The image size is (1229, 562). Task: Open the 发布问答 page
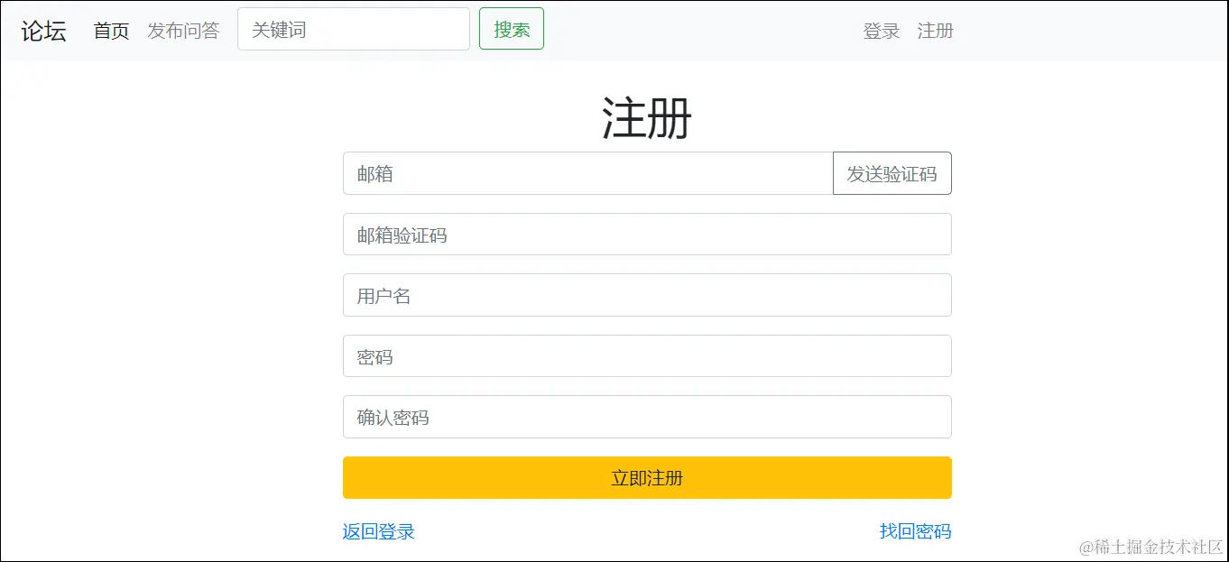coord(184,30)
